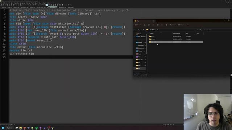Click the Copy icon in File Explorer toolbar
232x130 pixels.
click(149, 25)
